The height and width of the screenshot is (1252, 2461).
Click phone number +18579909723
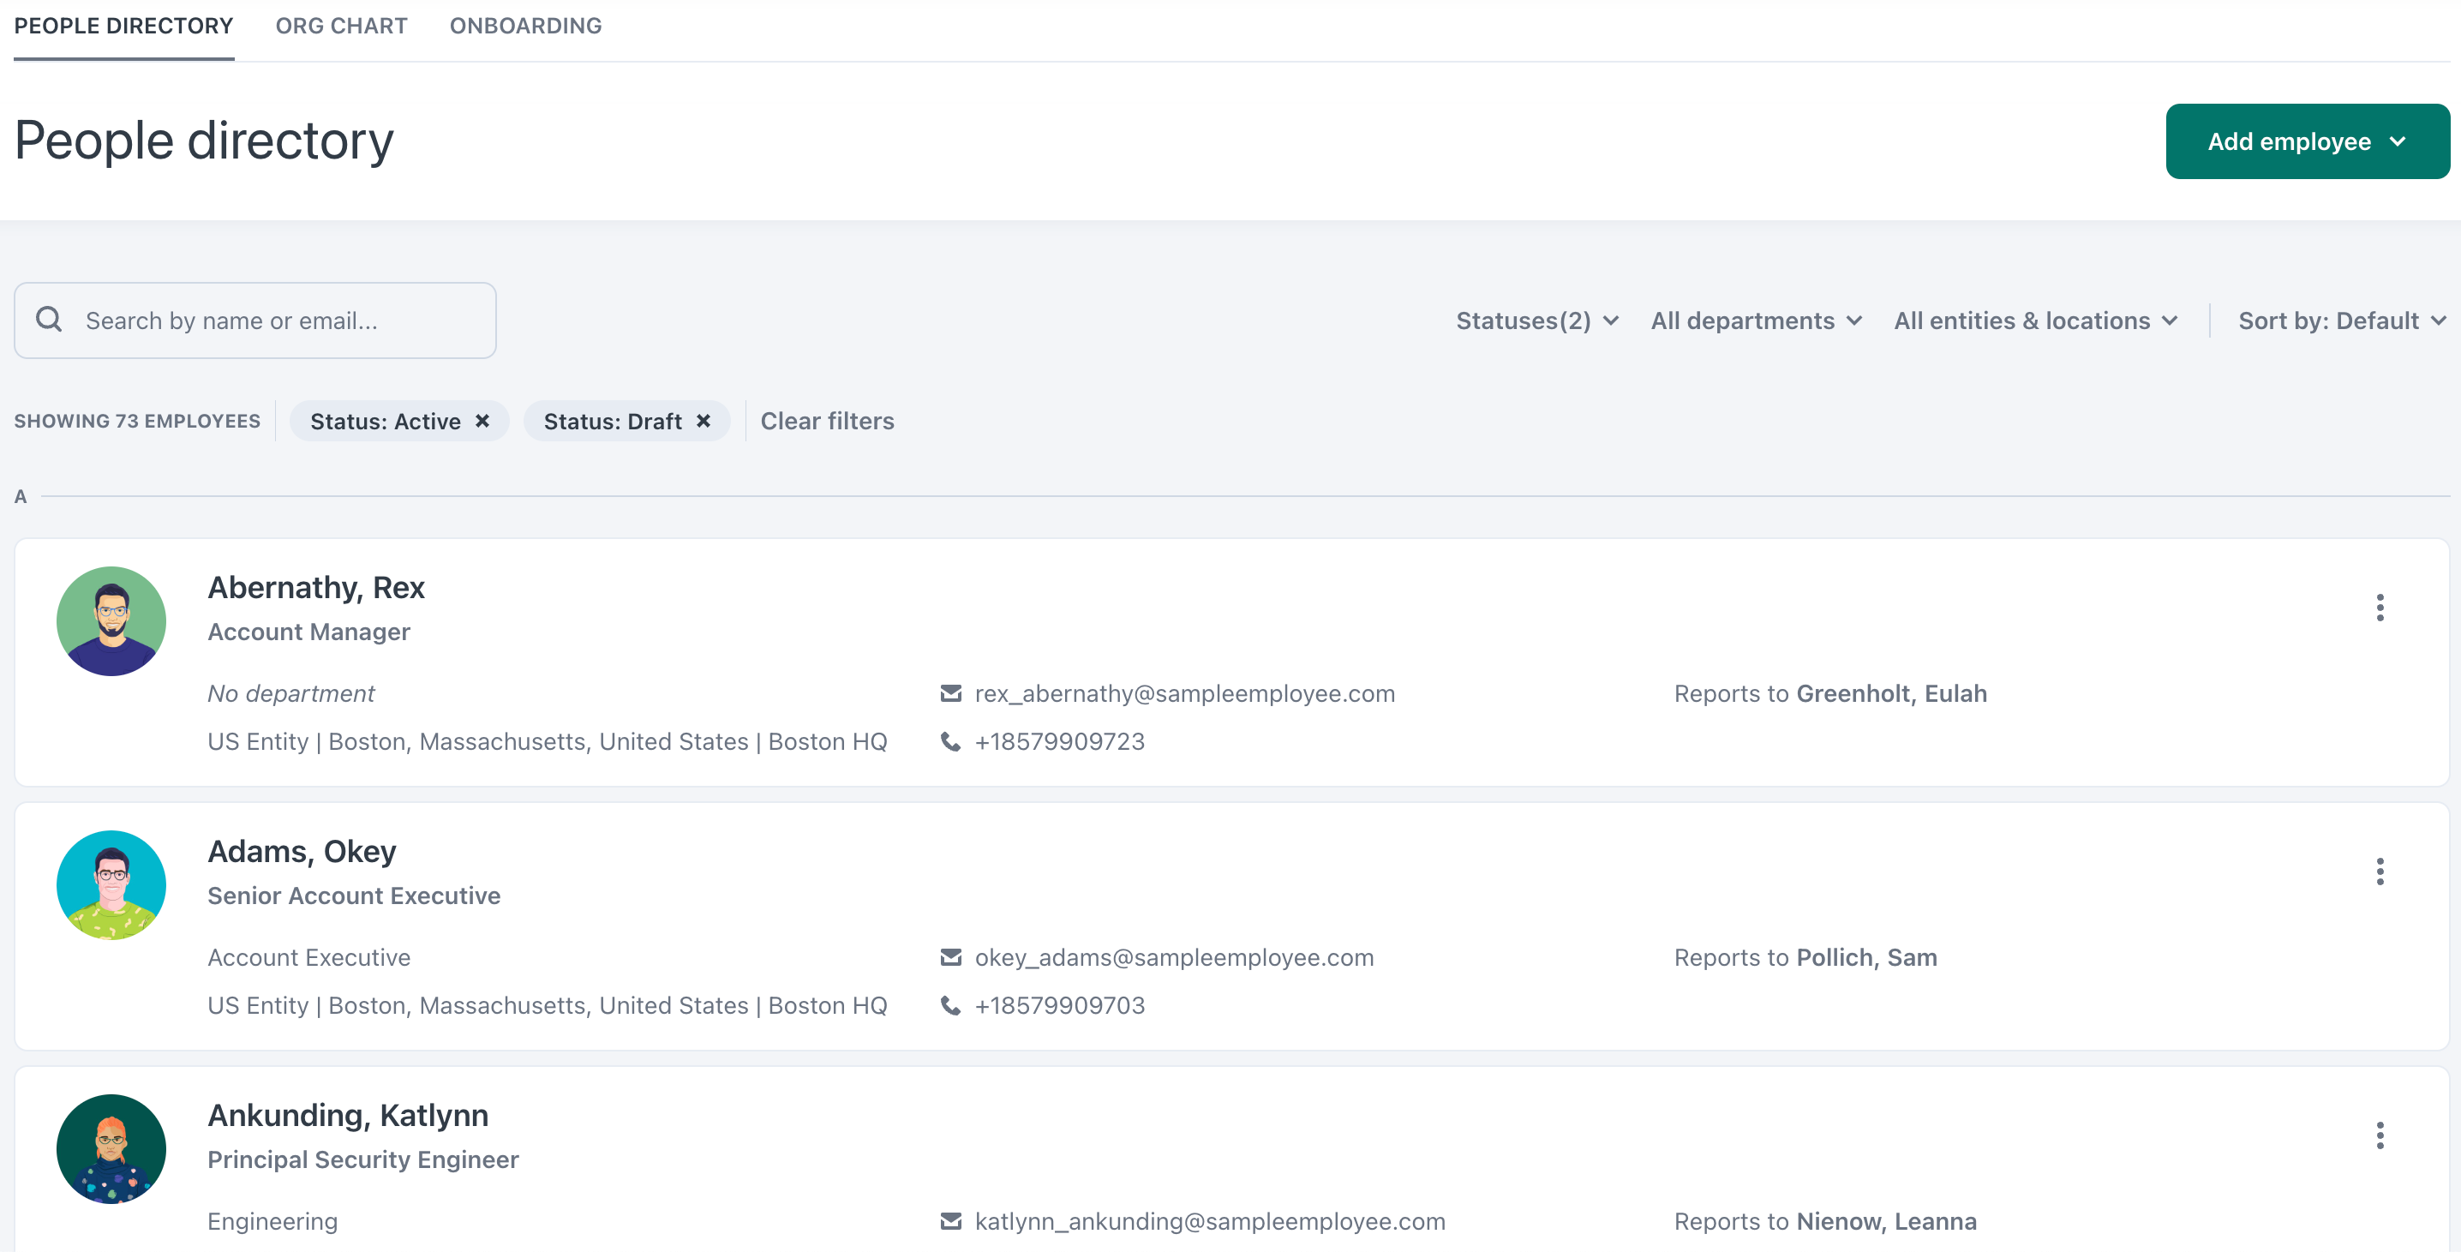[x=1059, y=740]
